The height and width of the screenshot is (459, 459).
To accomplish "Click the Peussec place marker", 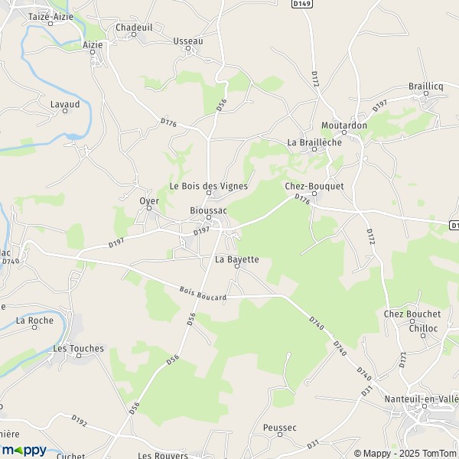I will pyautogui.click(x=280, y=435).
